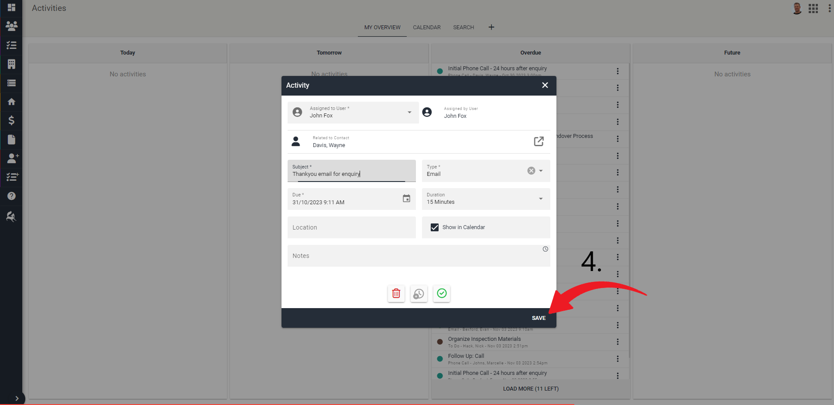Expand the Type dropdown for the activity

point(541,171)
